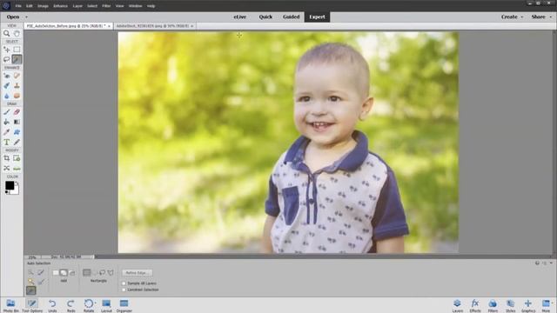
Task: Open the More panels menu
Action: point(546,305)
